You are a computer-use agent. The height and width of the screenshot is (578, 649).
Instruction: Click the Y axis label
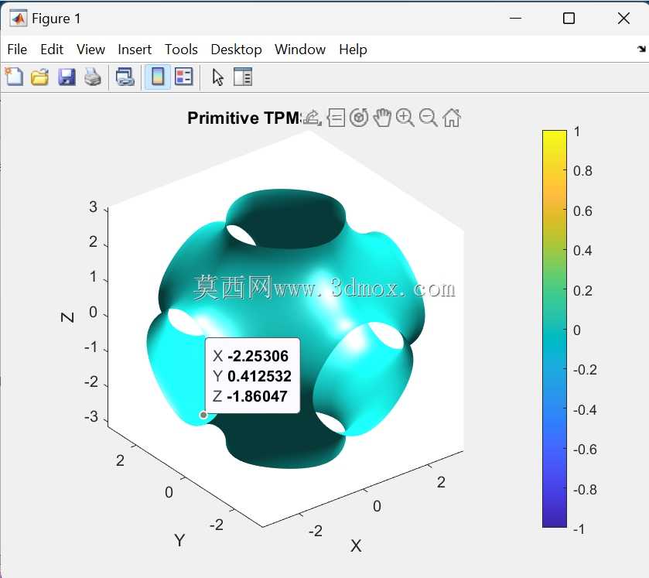tap(179, 540)
